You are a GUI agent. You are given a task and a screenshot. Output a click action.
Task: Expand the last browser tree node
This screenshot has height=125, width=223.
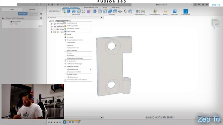[x=52, y=32]
